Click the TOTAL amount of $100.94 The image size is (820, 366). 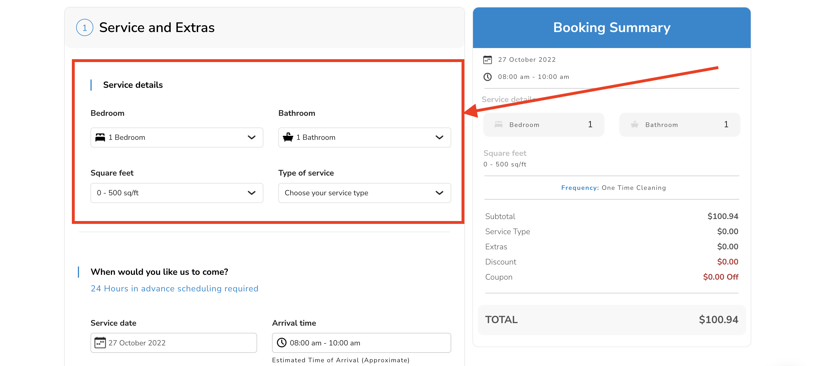pyautogui.click(x=718, y=320)
